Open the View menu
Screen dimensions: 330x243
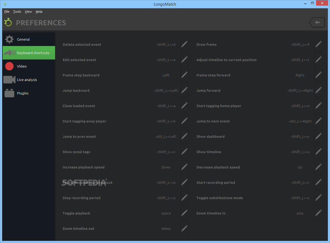coord(28,12)
